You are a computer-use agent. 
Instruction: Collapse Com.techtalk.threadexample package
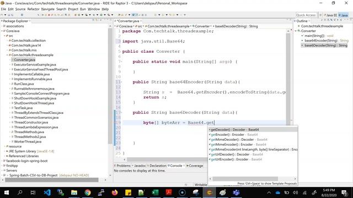[x=7, y=55]
